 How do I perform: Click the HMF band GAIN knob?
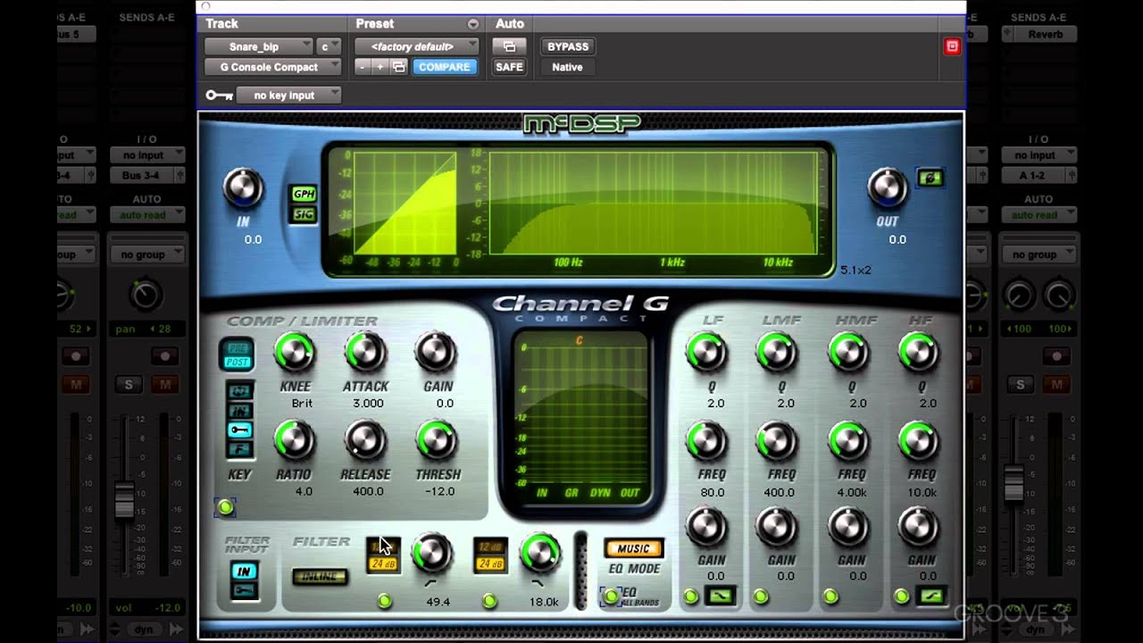tap(848, 527)
